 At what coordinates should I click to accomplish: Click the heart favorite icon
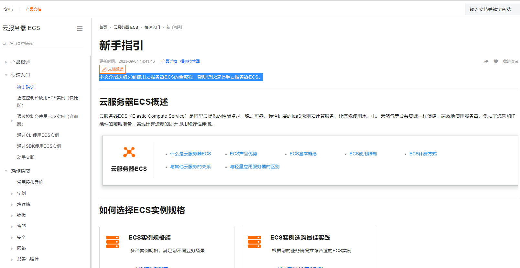[496, 61]
